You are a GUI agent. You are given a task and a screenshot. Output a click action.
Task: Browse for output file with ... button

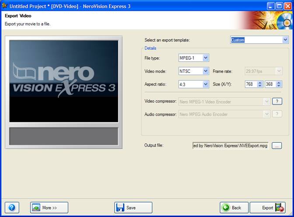click(x=277, y=145)
